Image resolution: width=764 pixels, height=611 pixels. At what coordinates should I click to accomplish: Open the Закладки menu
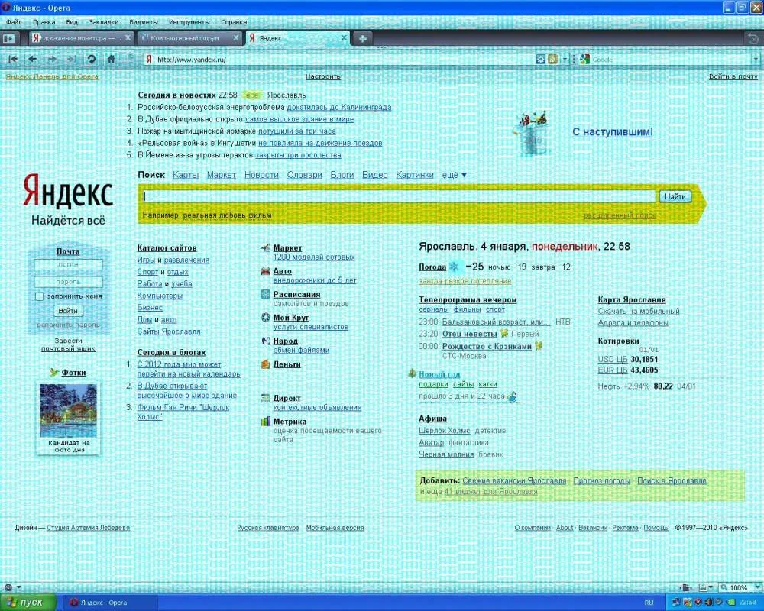104,22
